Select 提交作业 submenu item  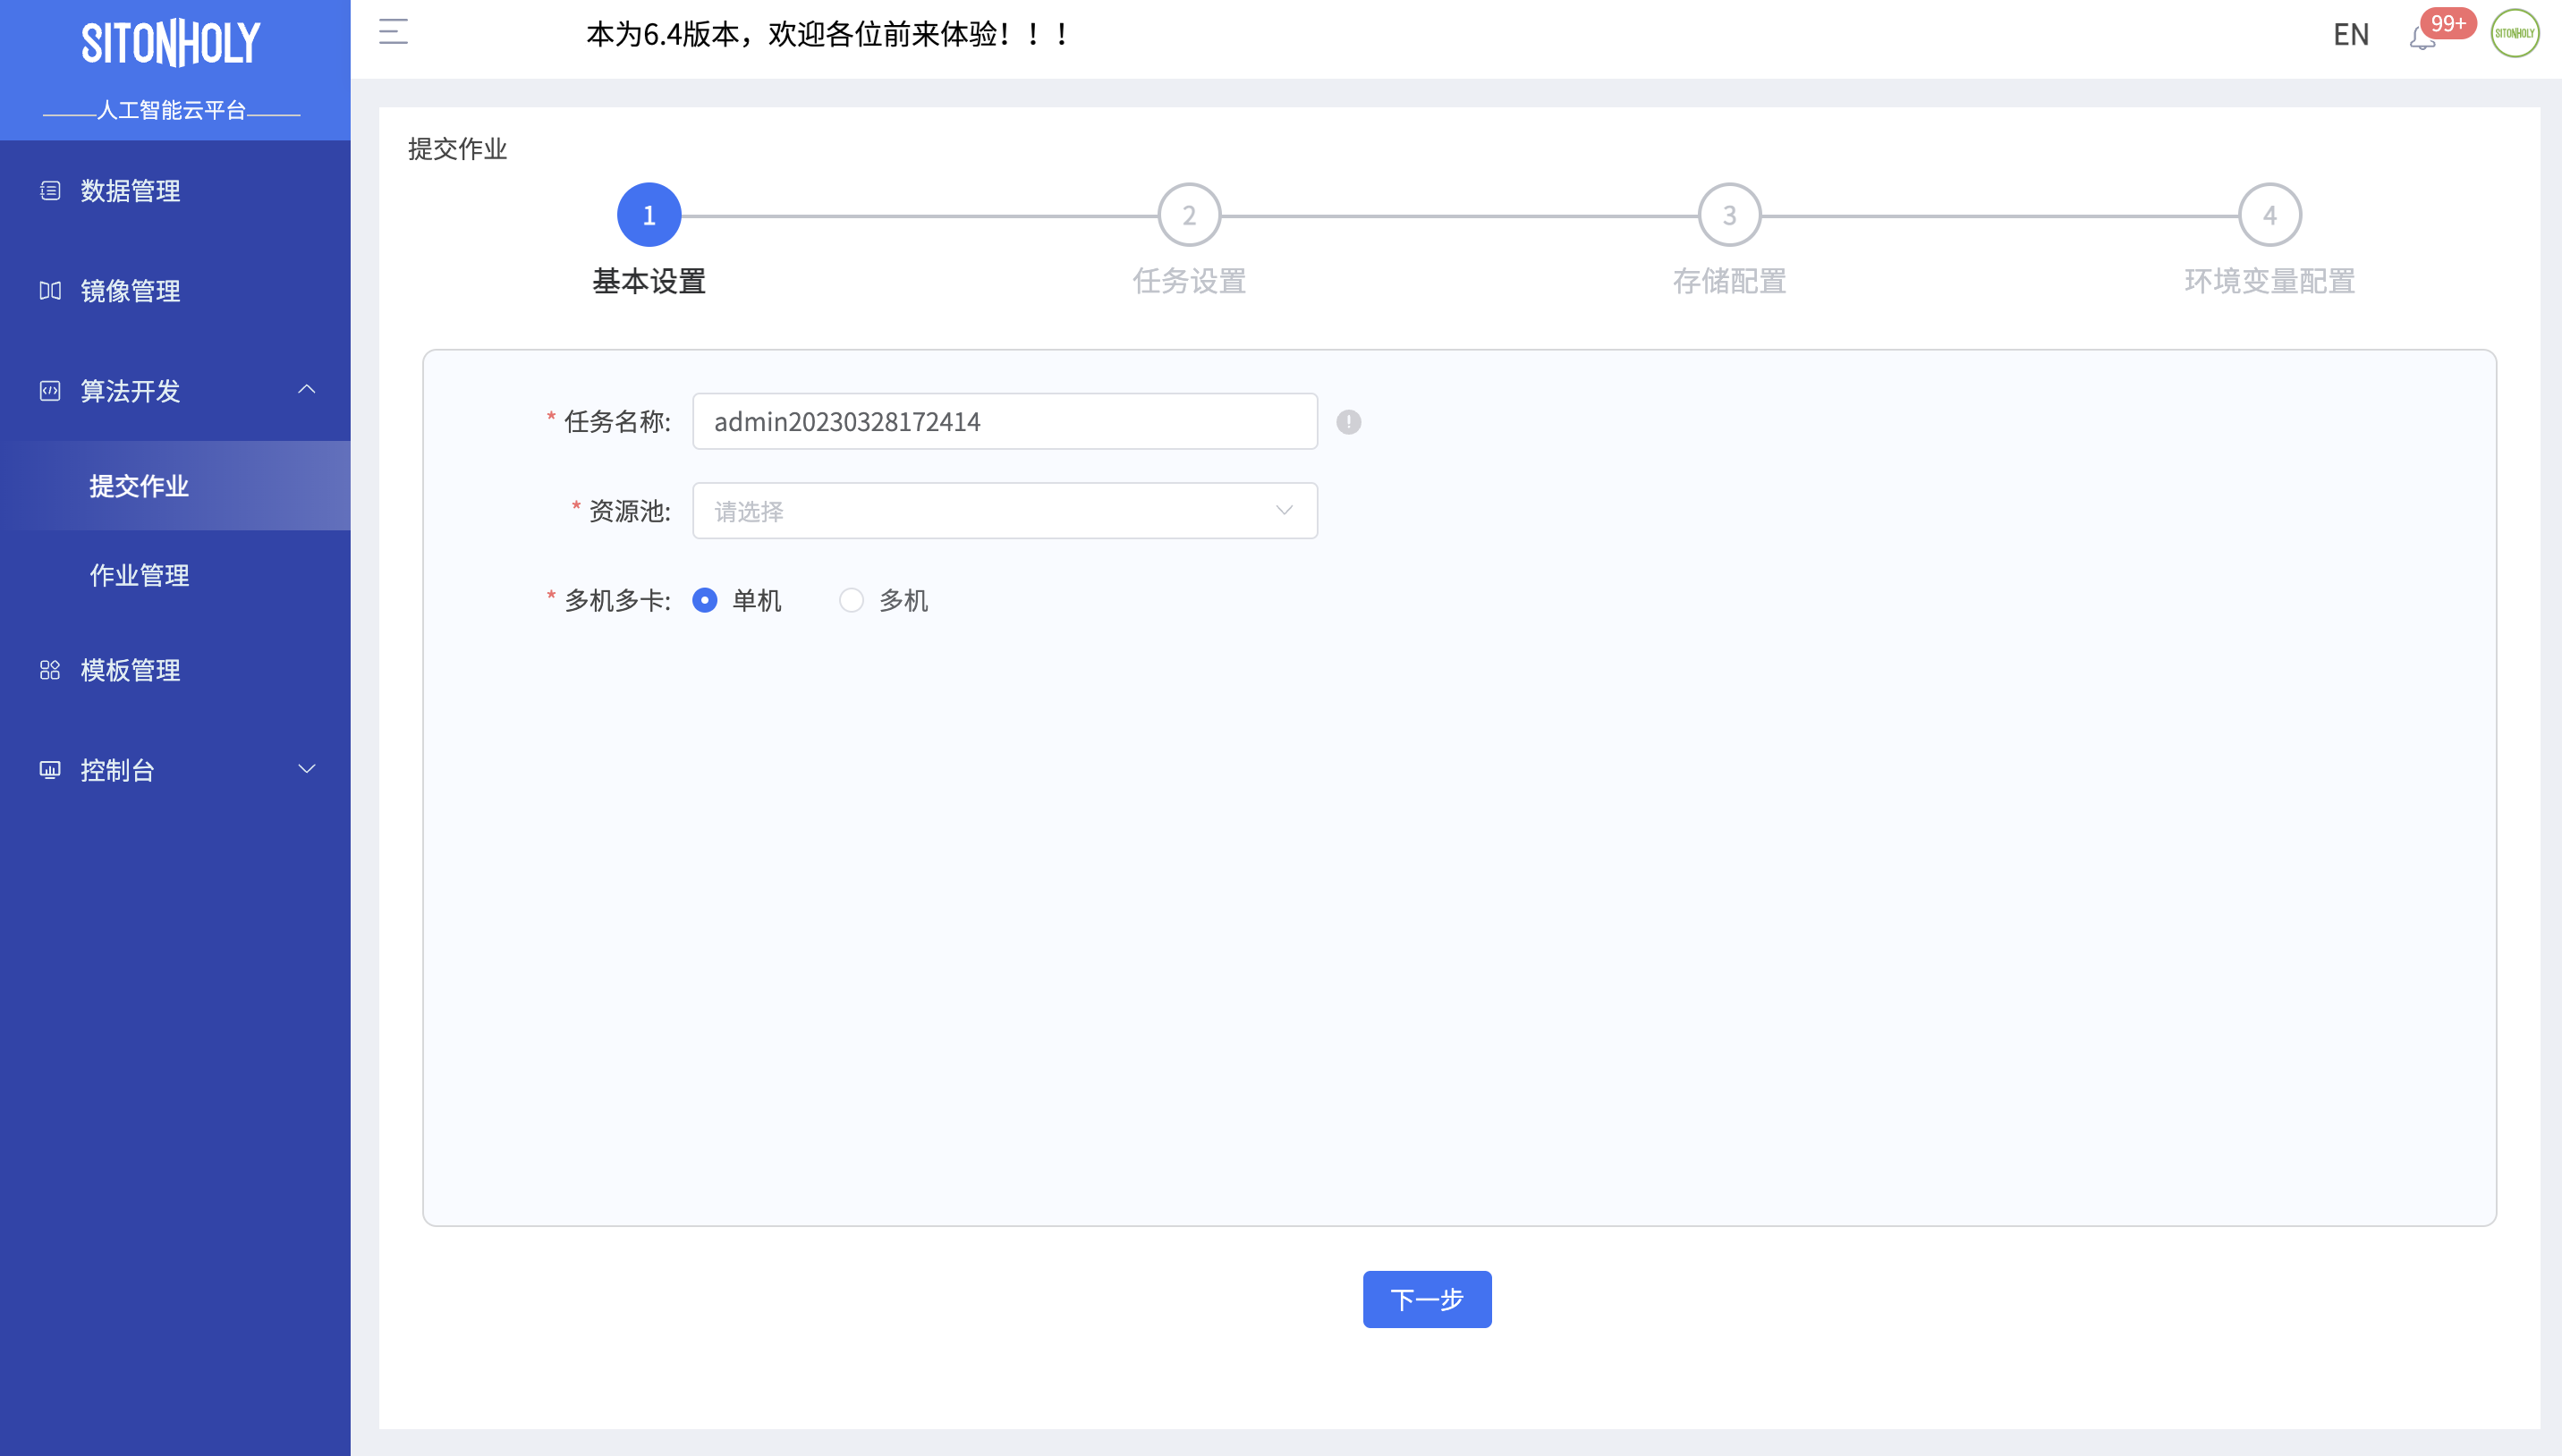tap(175, 486)
